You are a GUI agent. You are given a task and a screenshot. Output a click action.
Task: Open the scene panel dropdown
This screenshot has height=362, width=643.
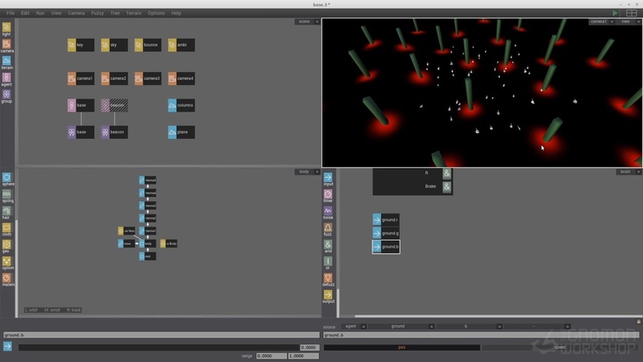pos(305,21)
